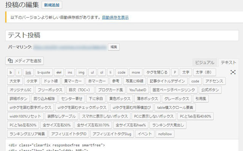Switch to the テキスト tab

(229, 63)
